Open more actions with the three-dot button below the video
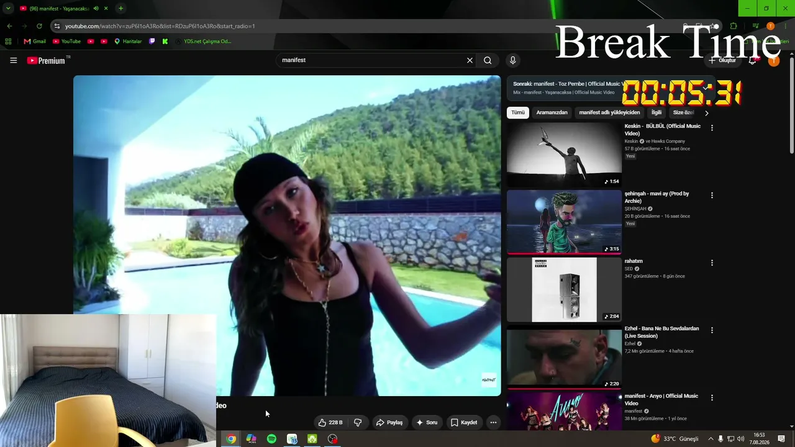The width and height of the screenshot is (795, 447). point(493,422)
